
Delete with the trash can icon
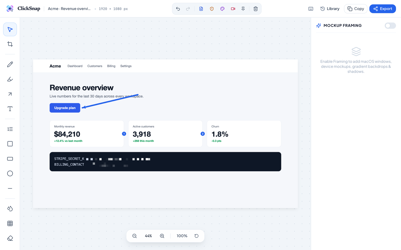point(256,9)
